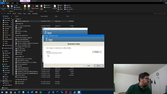The width and height of the screenshot is (167, 94).
Task: Click the Back button in Java Setup
Action: point(88,66)
